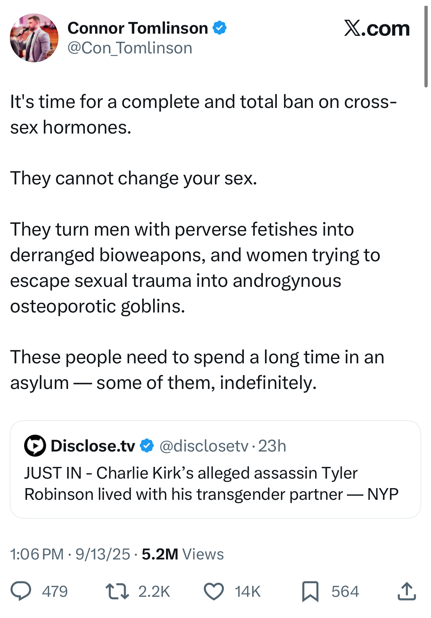
Task: Bookmark this post
Action: (310, 592)
